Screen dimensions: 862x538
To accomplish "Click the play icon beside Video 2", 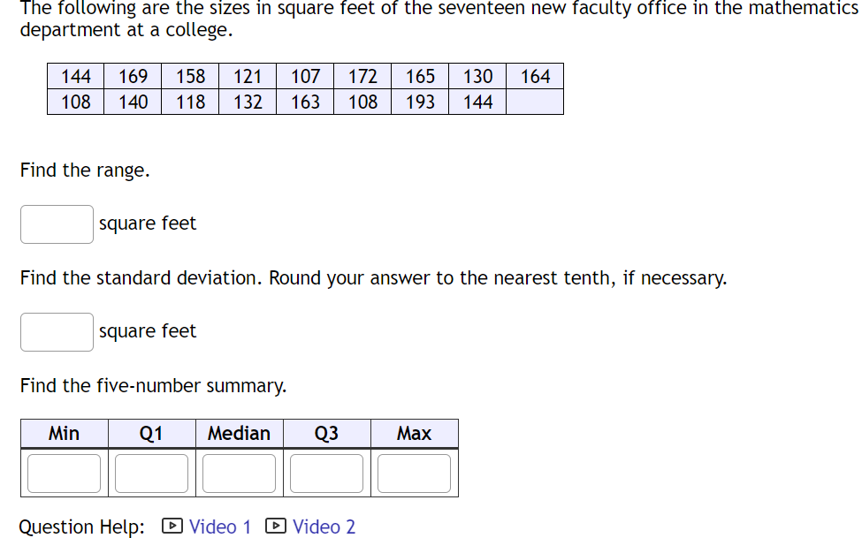I will 275,527.
